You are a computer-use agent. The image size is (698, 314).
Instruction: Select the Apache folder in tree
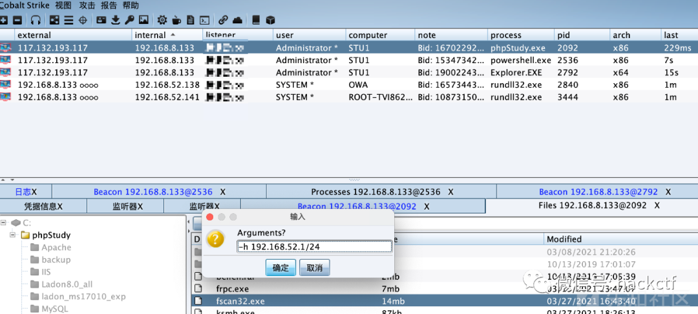pos(51,248)
